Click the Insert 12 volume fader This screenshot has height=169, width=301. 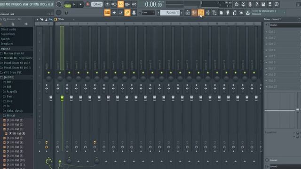pyautogui.click(x=164, y=98)
